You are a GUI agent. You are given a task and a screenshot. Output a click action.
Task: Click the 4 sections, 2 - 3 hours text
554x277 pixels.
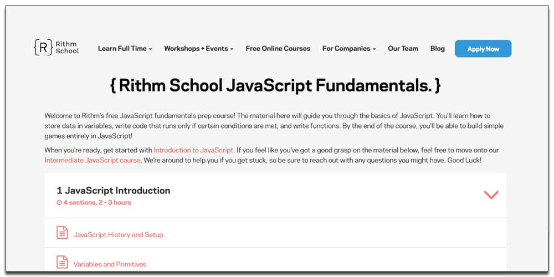[97, 203]
